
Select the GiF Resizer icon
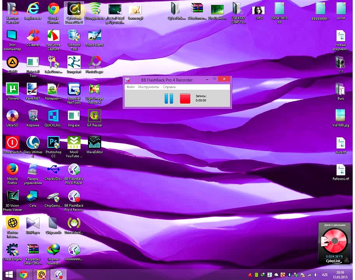coord(95,118)
